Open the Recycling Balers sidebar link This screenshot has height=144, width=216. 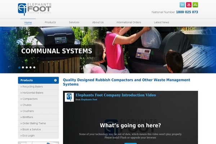(x=39, y=87)
